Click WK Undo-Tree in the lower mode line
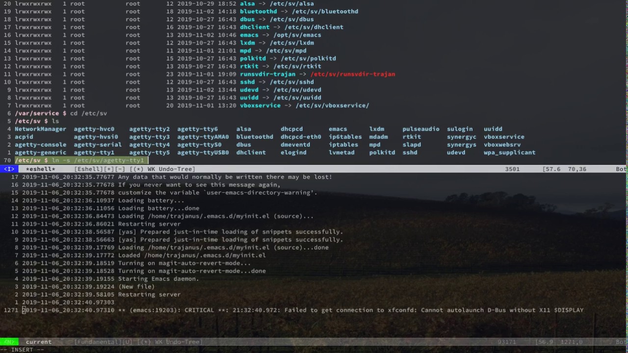The width and height of the screenshot is (628, 353). tap(179, 342)
